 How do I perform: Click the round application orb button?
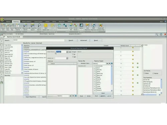(x=2, y=20)
